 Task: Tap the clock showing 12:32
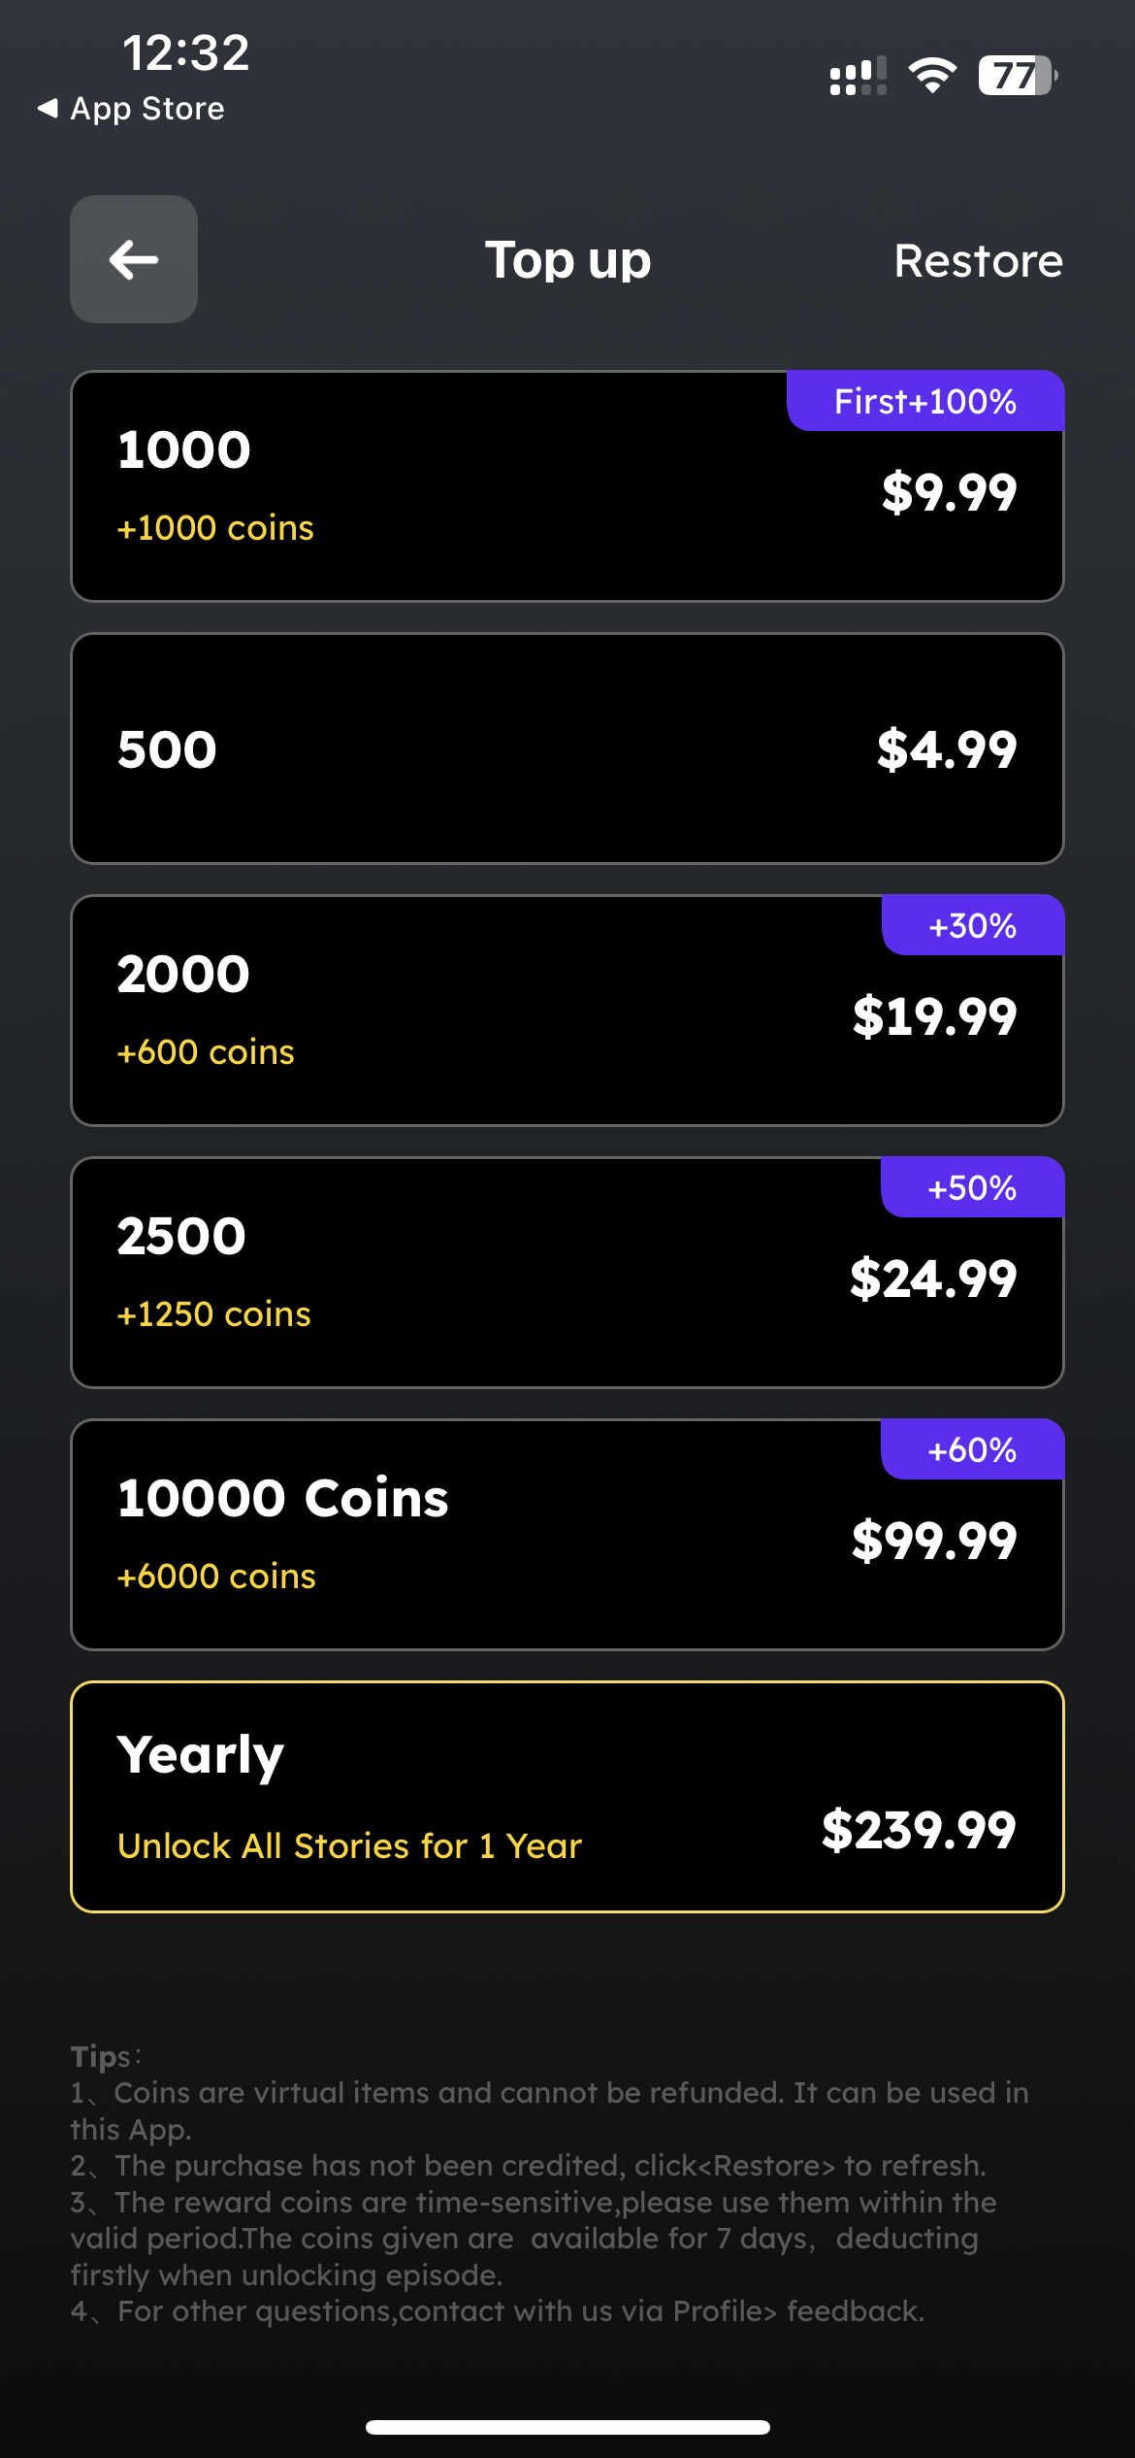pyautogui.click(x=185, y=52)
